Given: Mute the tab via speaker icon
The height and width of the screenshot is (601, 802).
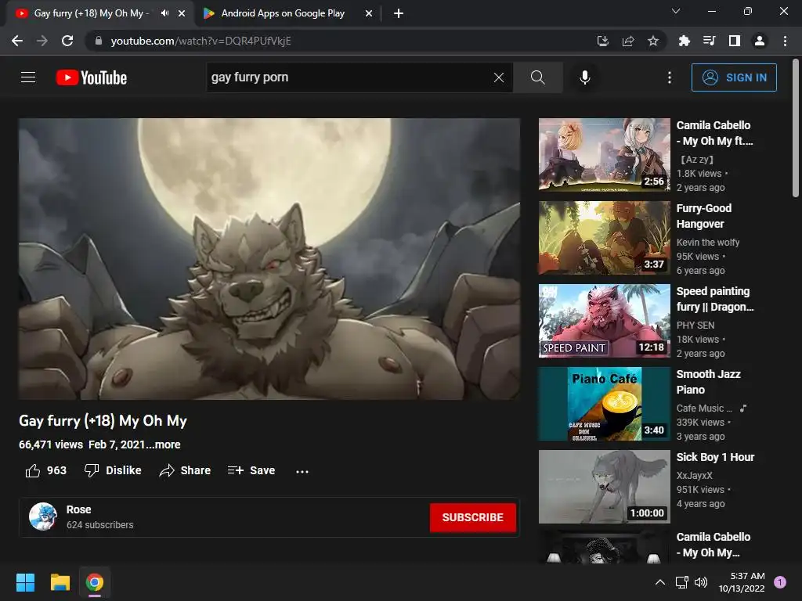Looking at the screenshot, I should [164, 13].
